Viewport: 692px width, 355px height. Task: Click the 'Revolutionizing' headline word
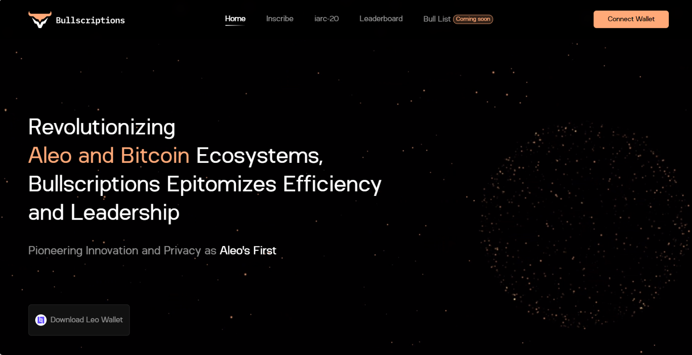click(x=102, y=127)
